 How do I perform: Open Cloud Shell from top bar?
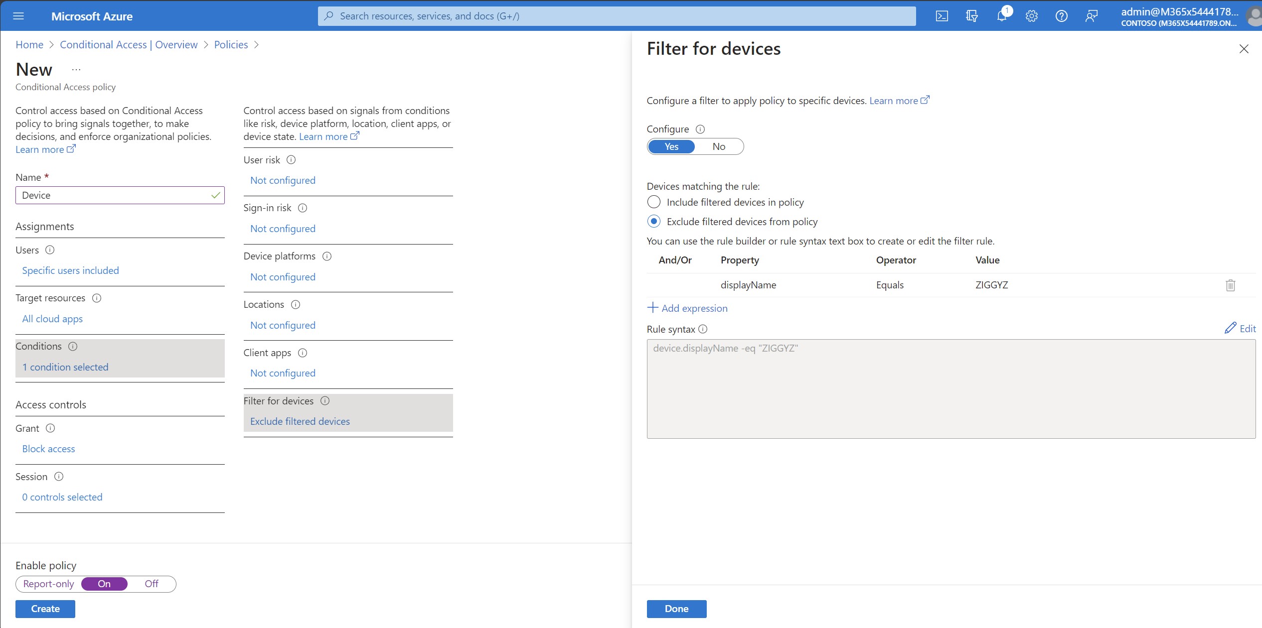coord(942,16)
